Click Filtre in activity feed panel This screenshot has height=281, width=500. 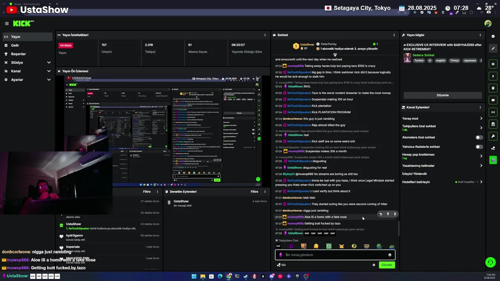tap(146, 192)
